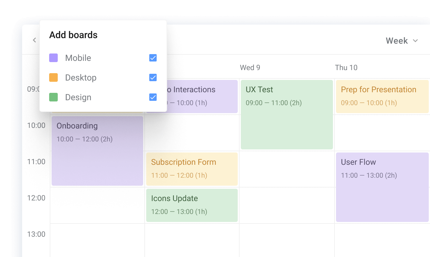
Task: Select the Mobile board label
Action: [78, 58]
